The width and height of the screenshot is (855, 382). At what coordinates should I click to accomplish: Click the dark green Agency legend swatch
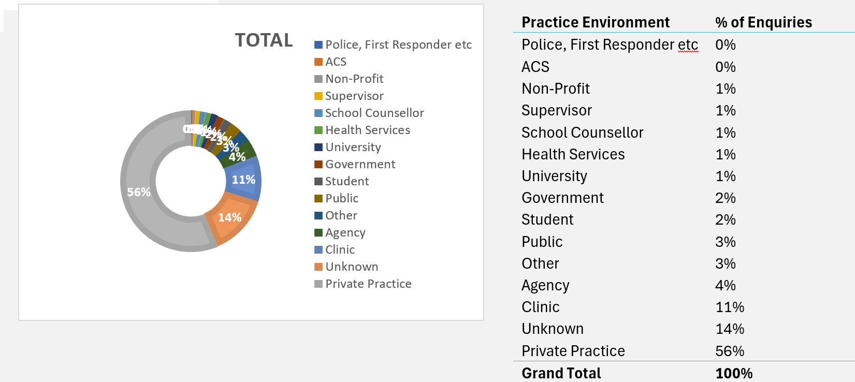(318, 233)
